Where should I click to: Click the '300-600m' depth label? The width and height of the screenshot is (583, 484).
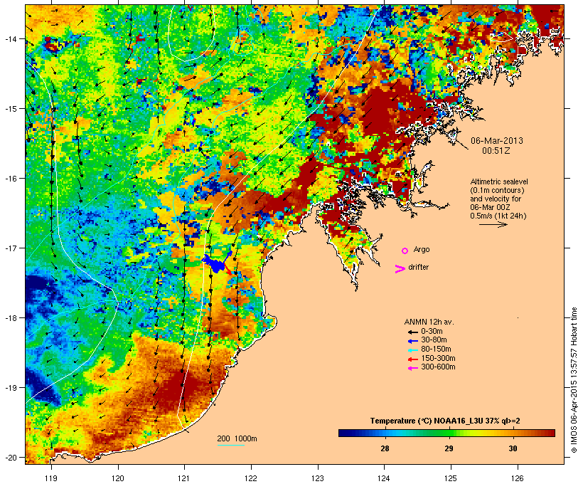(x=438, y=367)
